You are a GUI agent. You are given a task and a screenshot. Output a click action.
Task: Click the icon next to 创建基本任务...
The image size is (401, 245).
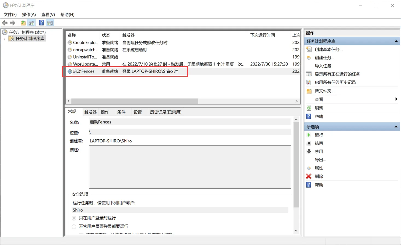[309, 49]
